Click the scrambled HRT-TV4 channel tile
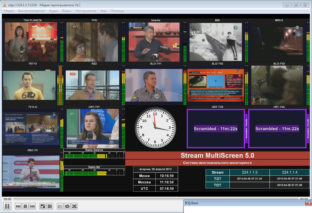 (x=277, y=129)
